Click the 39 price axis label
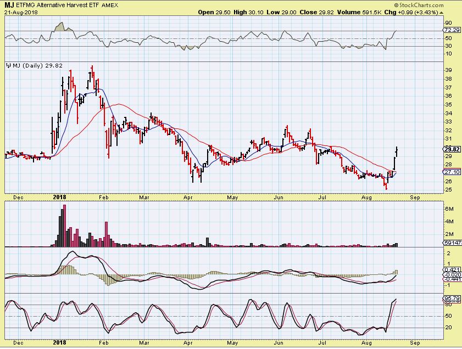 [x=448, y=70]
